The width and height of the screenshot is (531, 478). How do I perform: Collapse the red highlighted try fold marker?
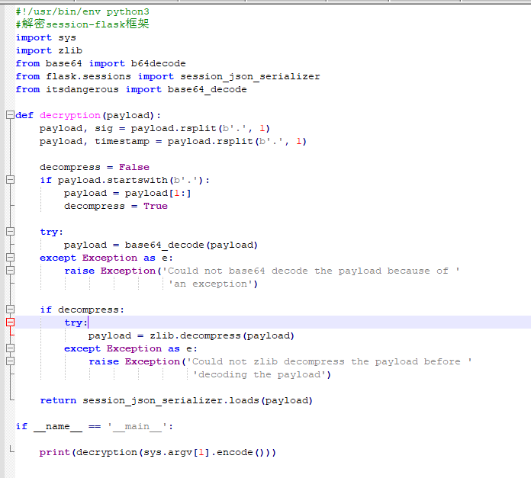pyautogui.click(x=10, y=322)
